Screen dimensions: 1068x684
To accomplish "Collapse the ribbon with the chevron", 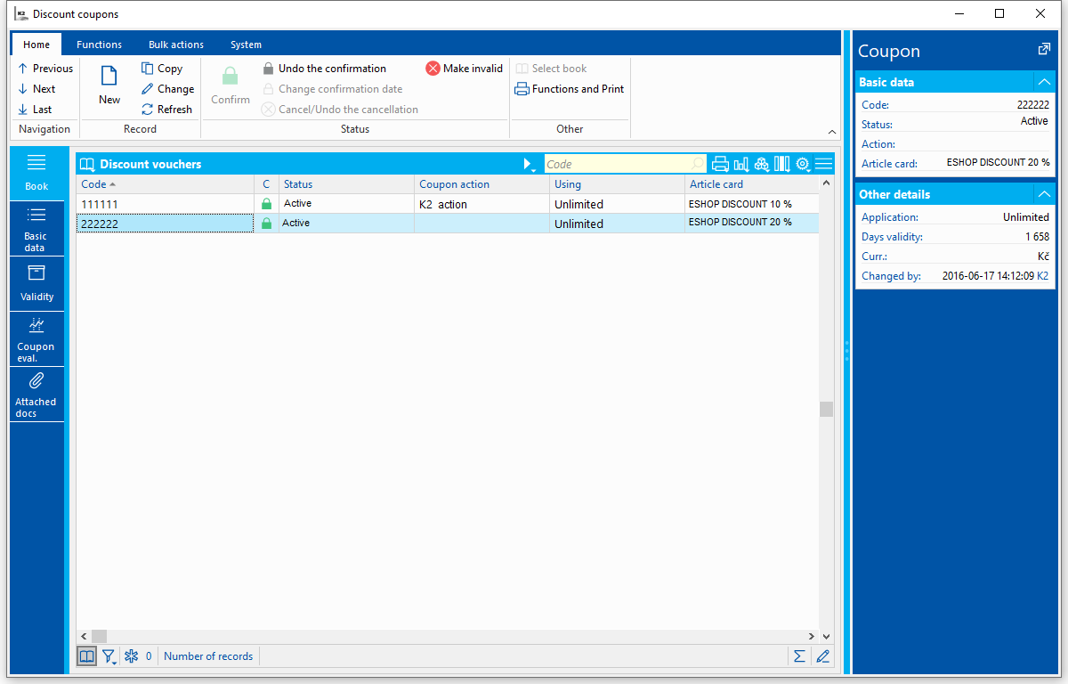I will pyautogui.click(x=831, y=131).
